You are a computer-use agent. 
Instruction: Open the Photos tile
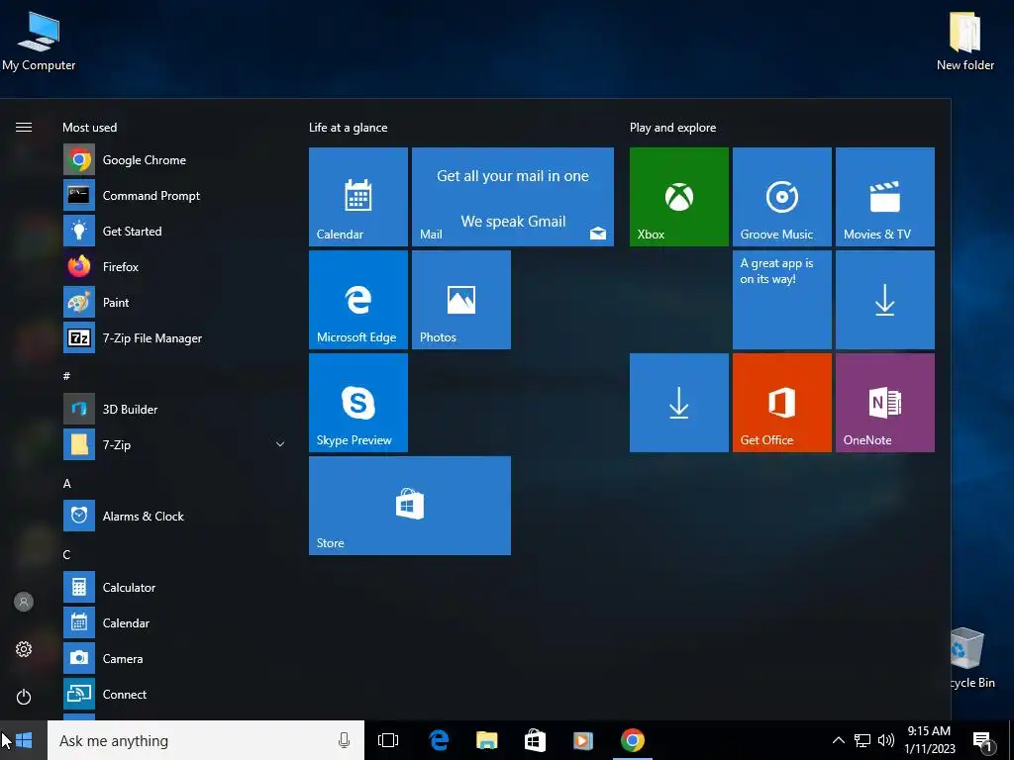coord(461,300)
